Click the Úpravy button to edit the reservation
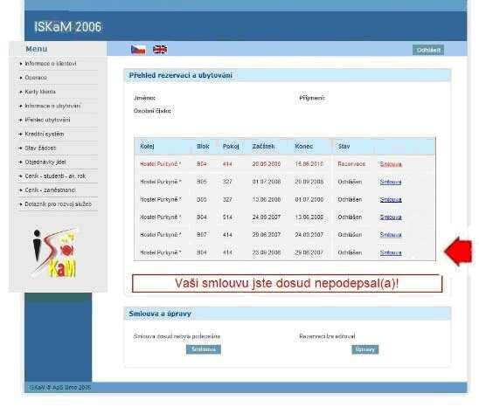The height and width of the screenshot is (407, 479). click(x=365, y=349)
